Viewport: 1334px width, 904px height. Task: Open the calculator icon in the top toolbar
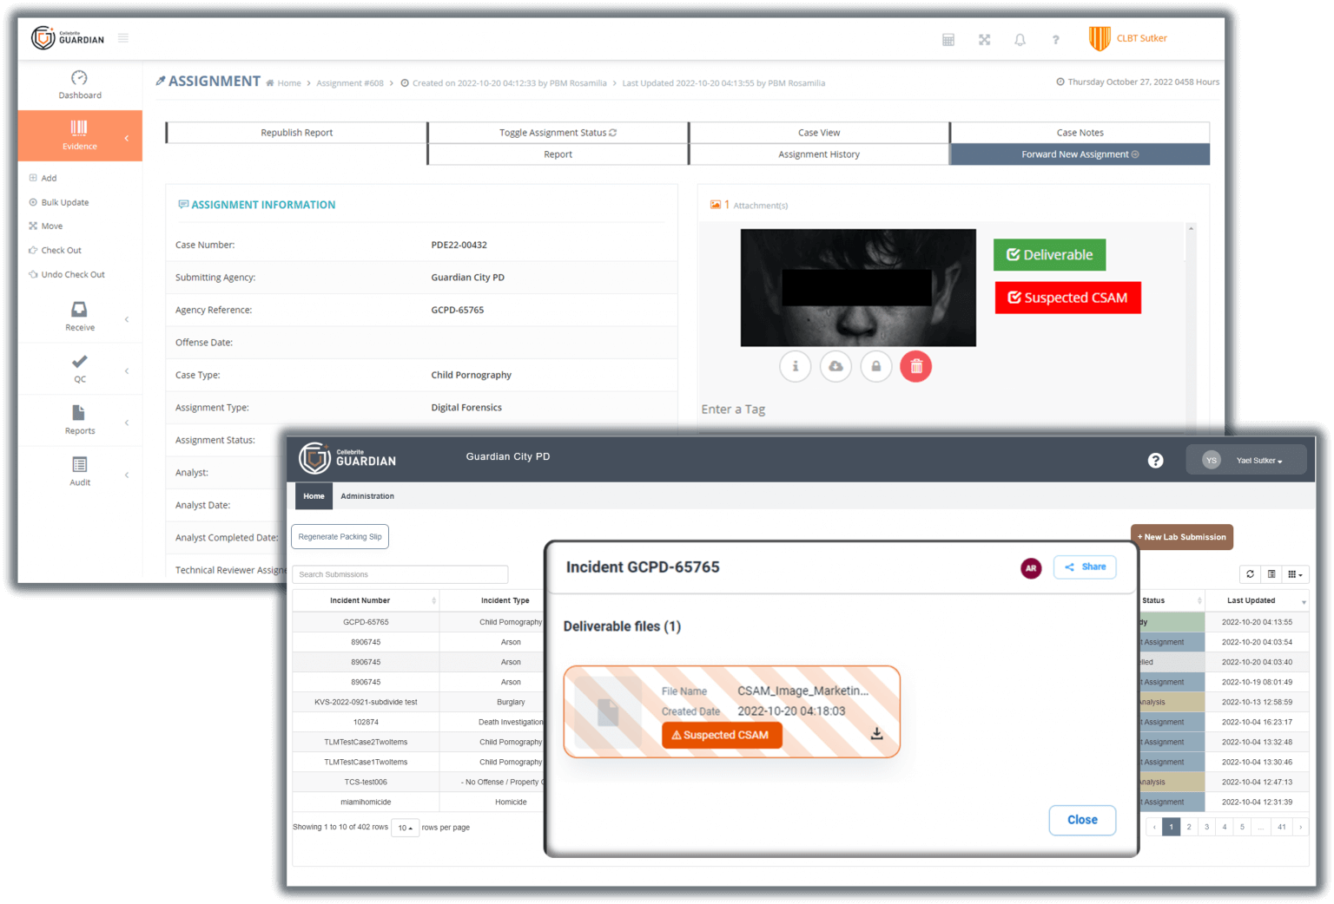click(948, 39)
